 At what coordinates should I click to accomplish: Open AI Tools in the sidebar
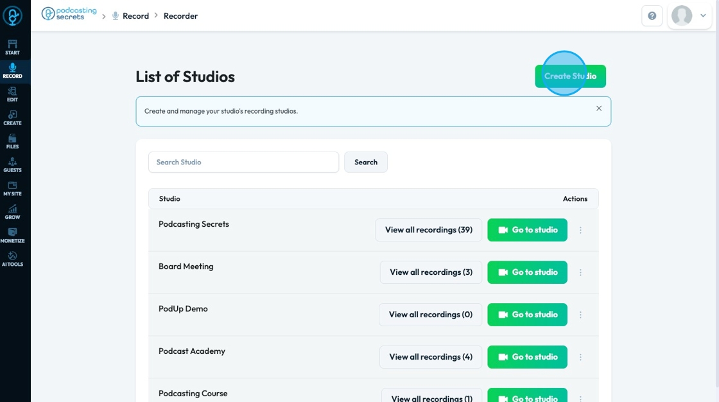(12, 259)
